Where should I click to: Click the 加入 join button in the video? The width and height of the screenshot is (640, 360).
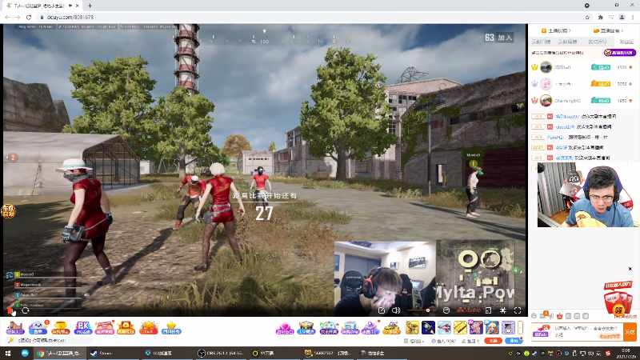coord(505,38)
